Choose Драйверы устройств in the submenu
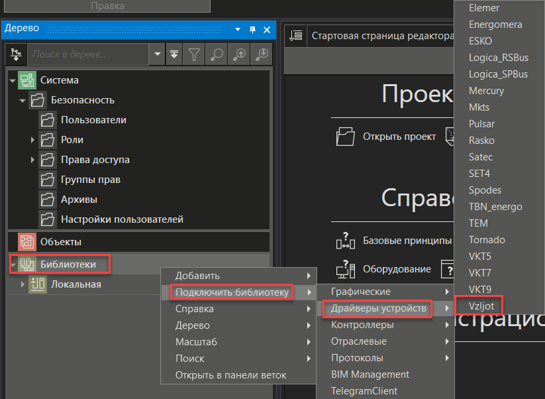Screen dimensions: 545x399 (x=376, y=309)
